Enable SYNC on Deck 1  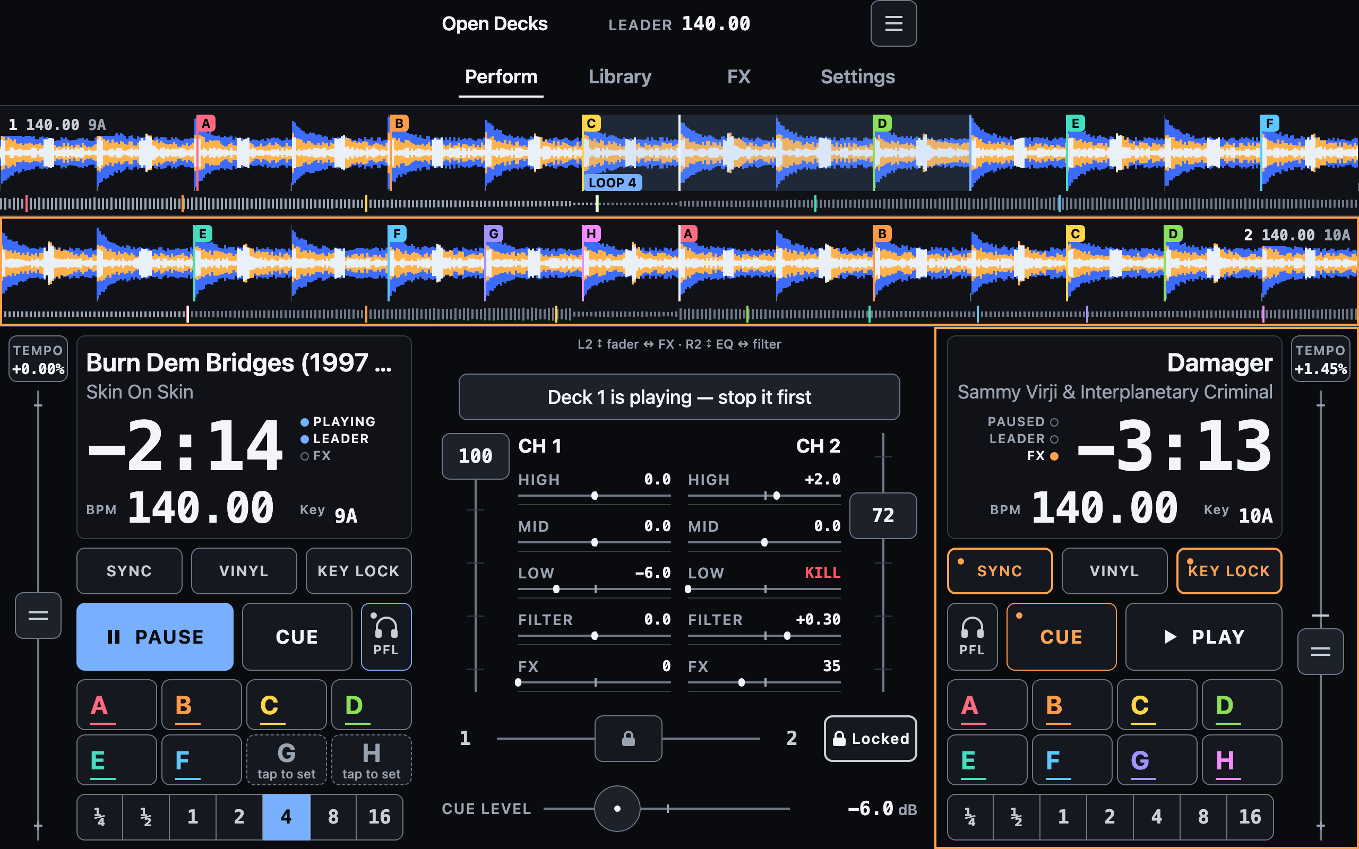click(x=130, y=571)
